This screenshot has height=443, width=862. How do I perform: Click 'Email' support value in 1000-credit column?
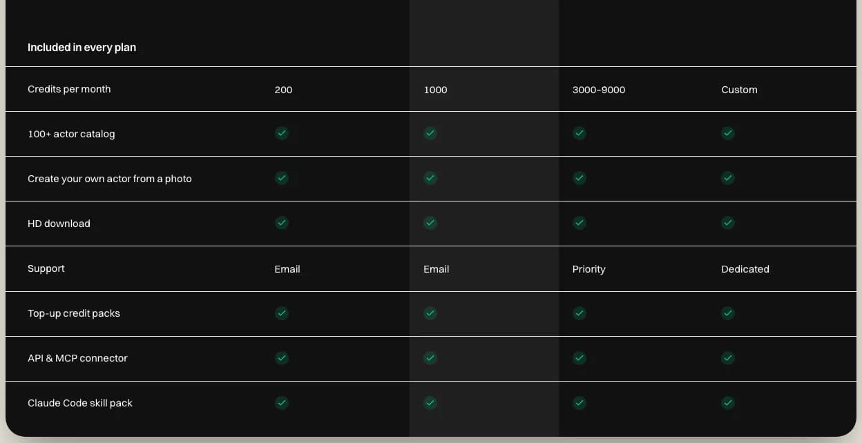click(x=436, y=269)
